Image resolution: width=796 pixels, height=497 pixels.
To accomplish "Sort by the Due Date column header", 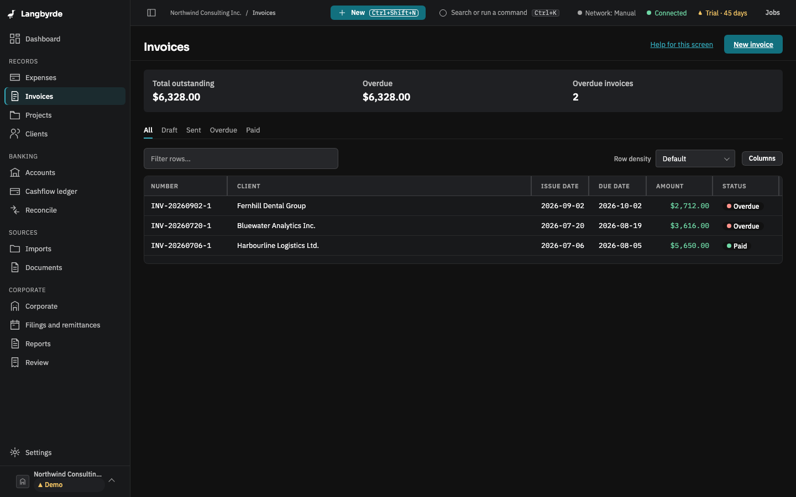I will tap(617, 186).
